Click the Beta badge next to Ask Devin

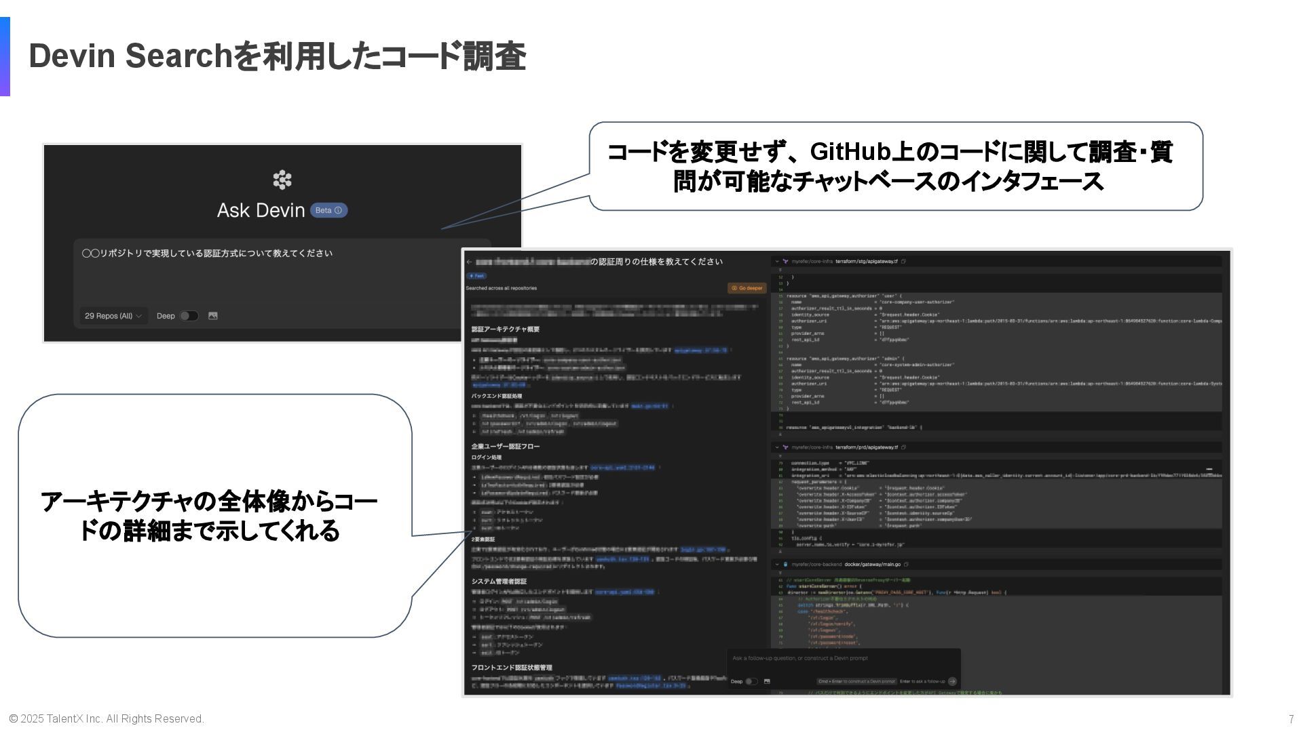(x=329, y=210)
